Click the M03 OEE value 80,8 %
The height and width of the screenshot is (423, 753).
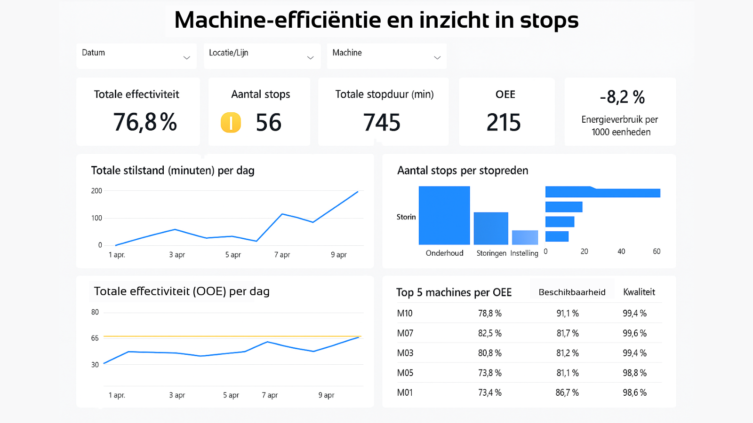[x=490, y=352]
